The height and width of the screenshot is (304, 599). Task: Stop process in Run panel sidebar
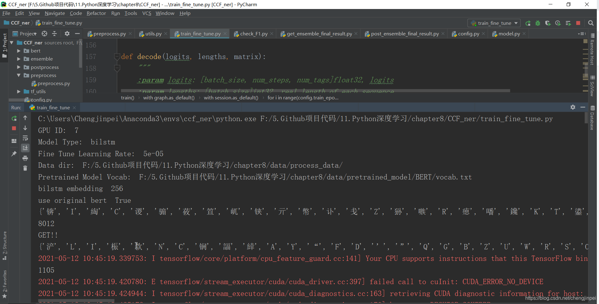[x=14, y=128]
